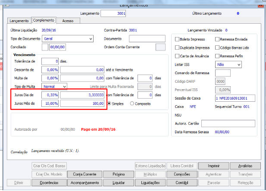Check the Duplicata Impressa checkbox
The width and height of the screenshot is (266, 191).
pyautogui.click(x=177, y=47)
